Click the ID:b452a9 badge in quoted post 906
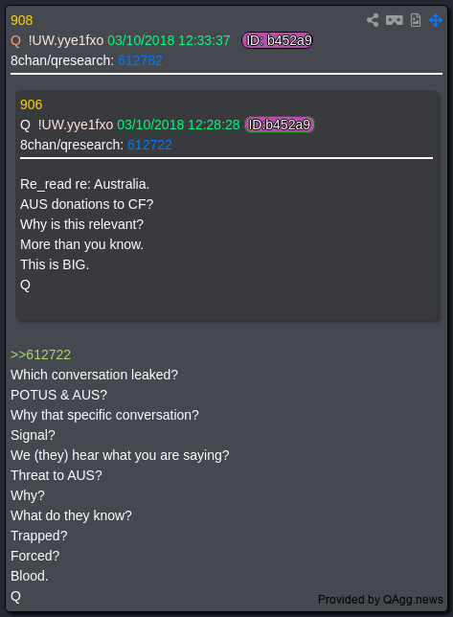This screenshot has width=453, height=617. [280, 125]
